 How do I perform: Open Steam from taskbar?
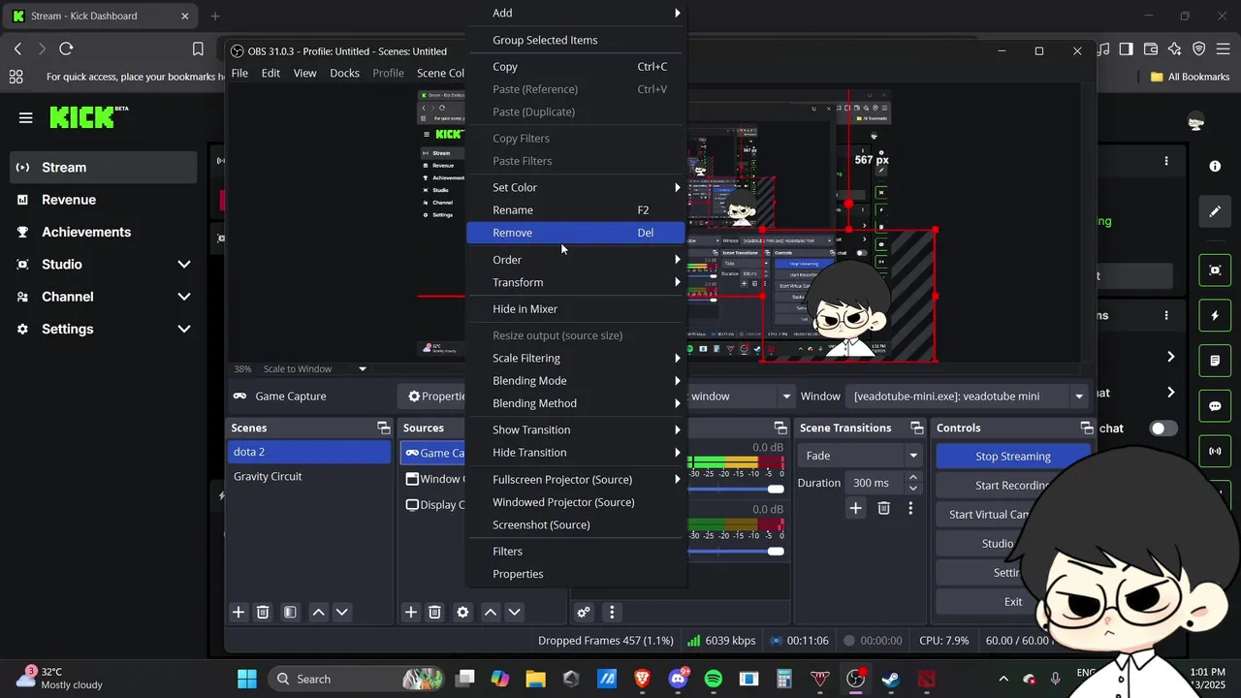click(890, 679)
